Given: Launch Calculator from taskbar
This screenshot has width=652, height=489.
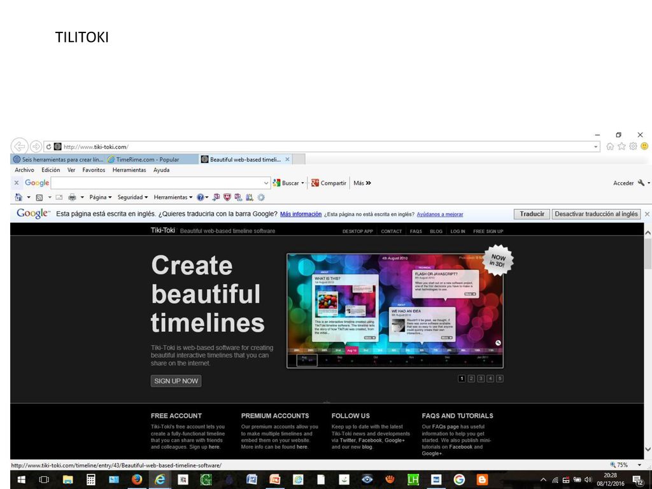Looking at the screenshot, I should (90, 479).
